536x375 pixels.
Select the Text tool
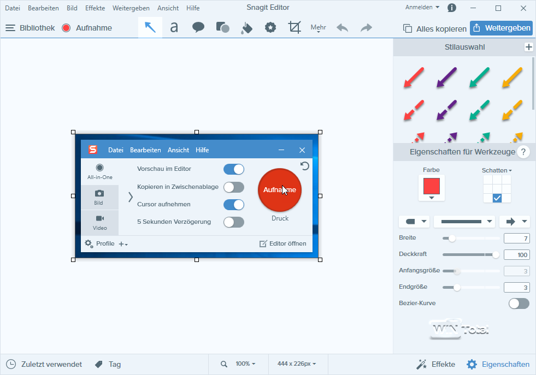point(174,27)
